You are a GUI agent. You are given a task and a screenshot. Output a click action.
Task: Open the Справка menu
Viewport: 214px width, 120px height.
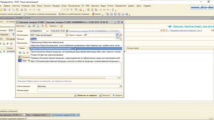(x=147, y=6)
